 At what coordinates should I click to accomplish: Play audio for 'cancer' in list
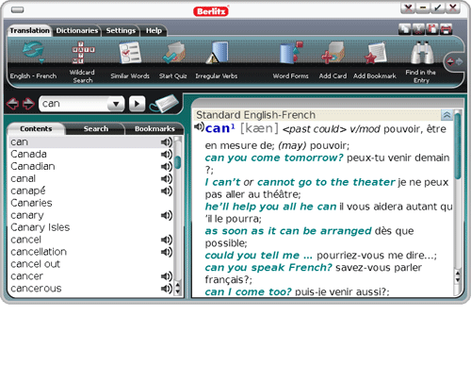[x=167, y=276]
